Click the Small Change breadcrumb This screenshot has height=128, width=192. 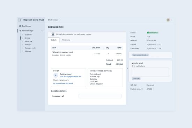click(x=53, y=20)
